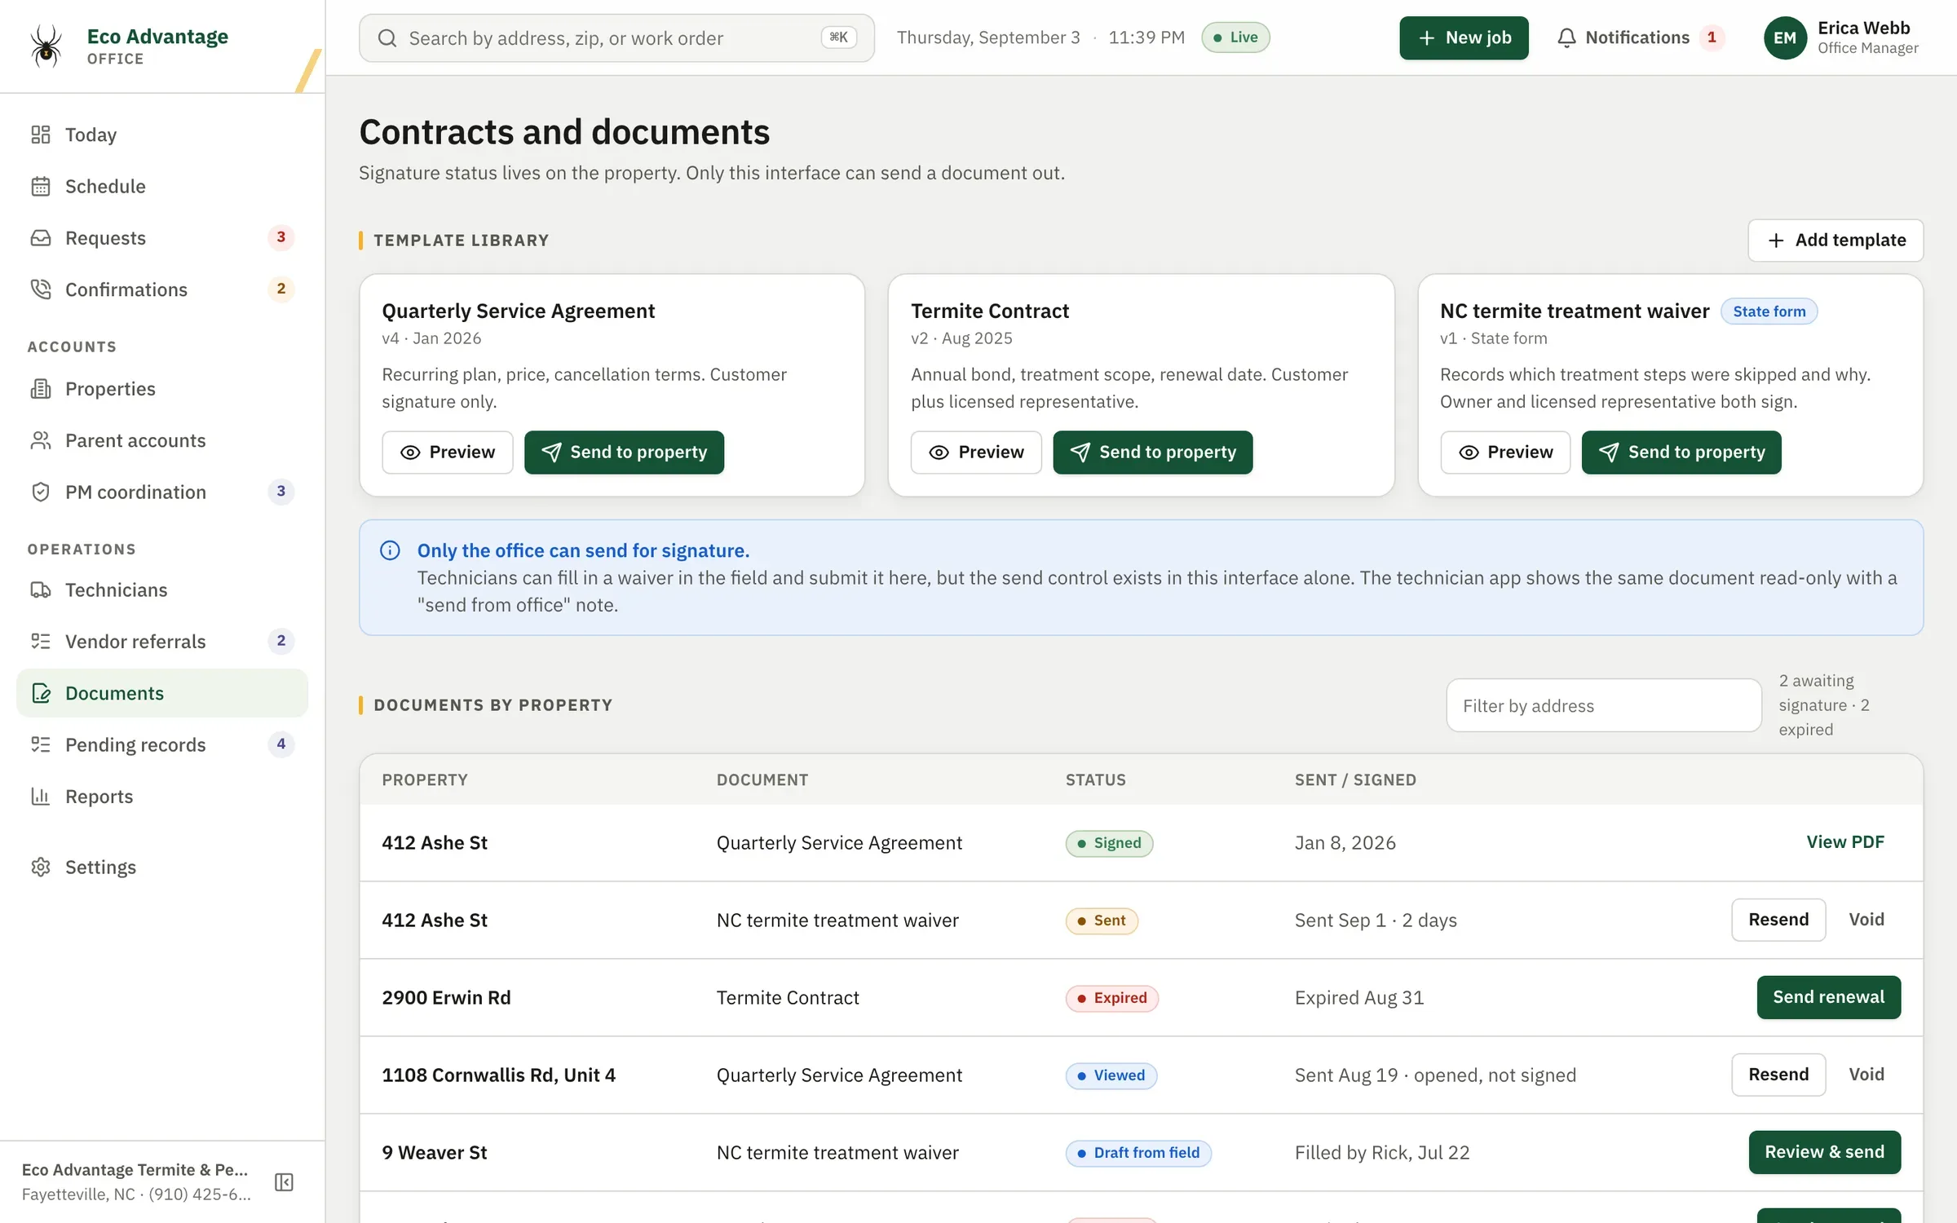Void the 412 Ashe St waiver
Screen dimensions: 1957x1223
click(1866, 920)
